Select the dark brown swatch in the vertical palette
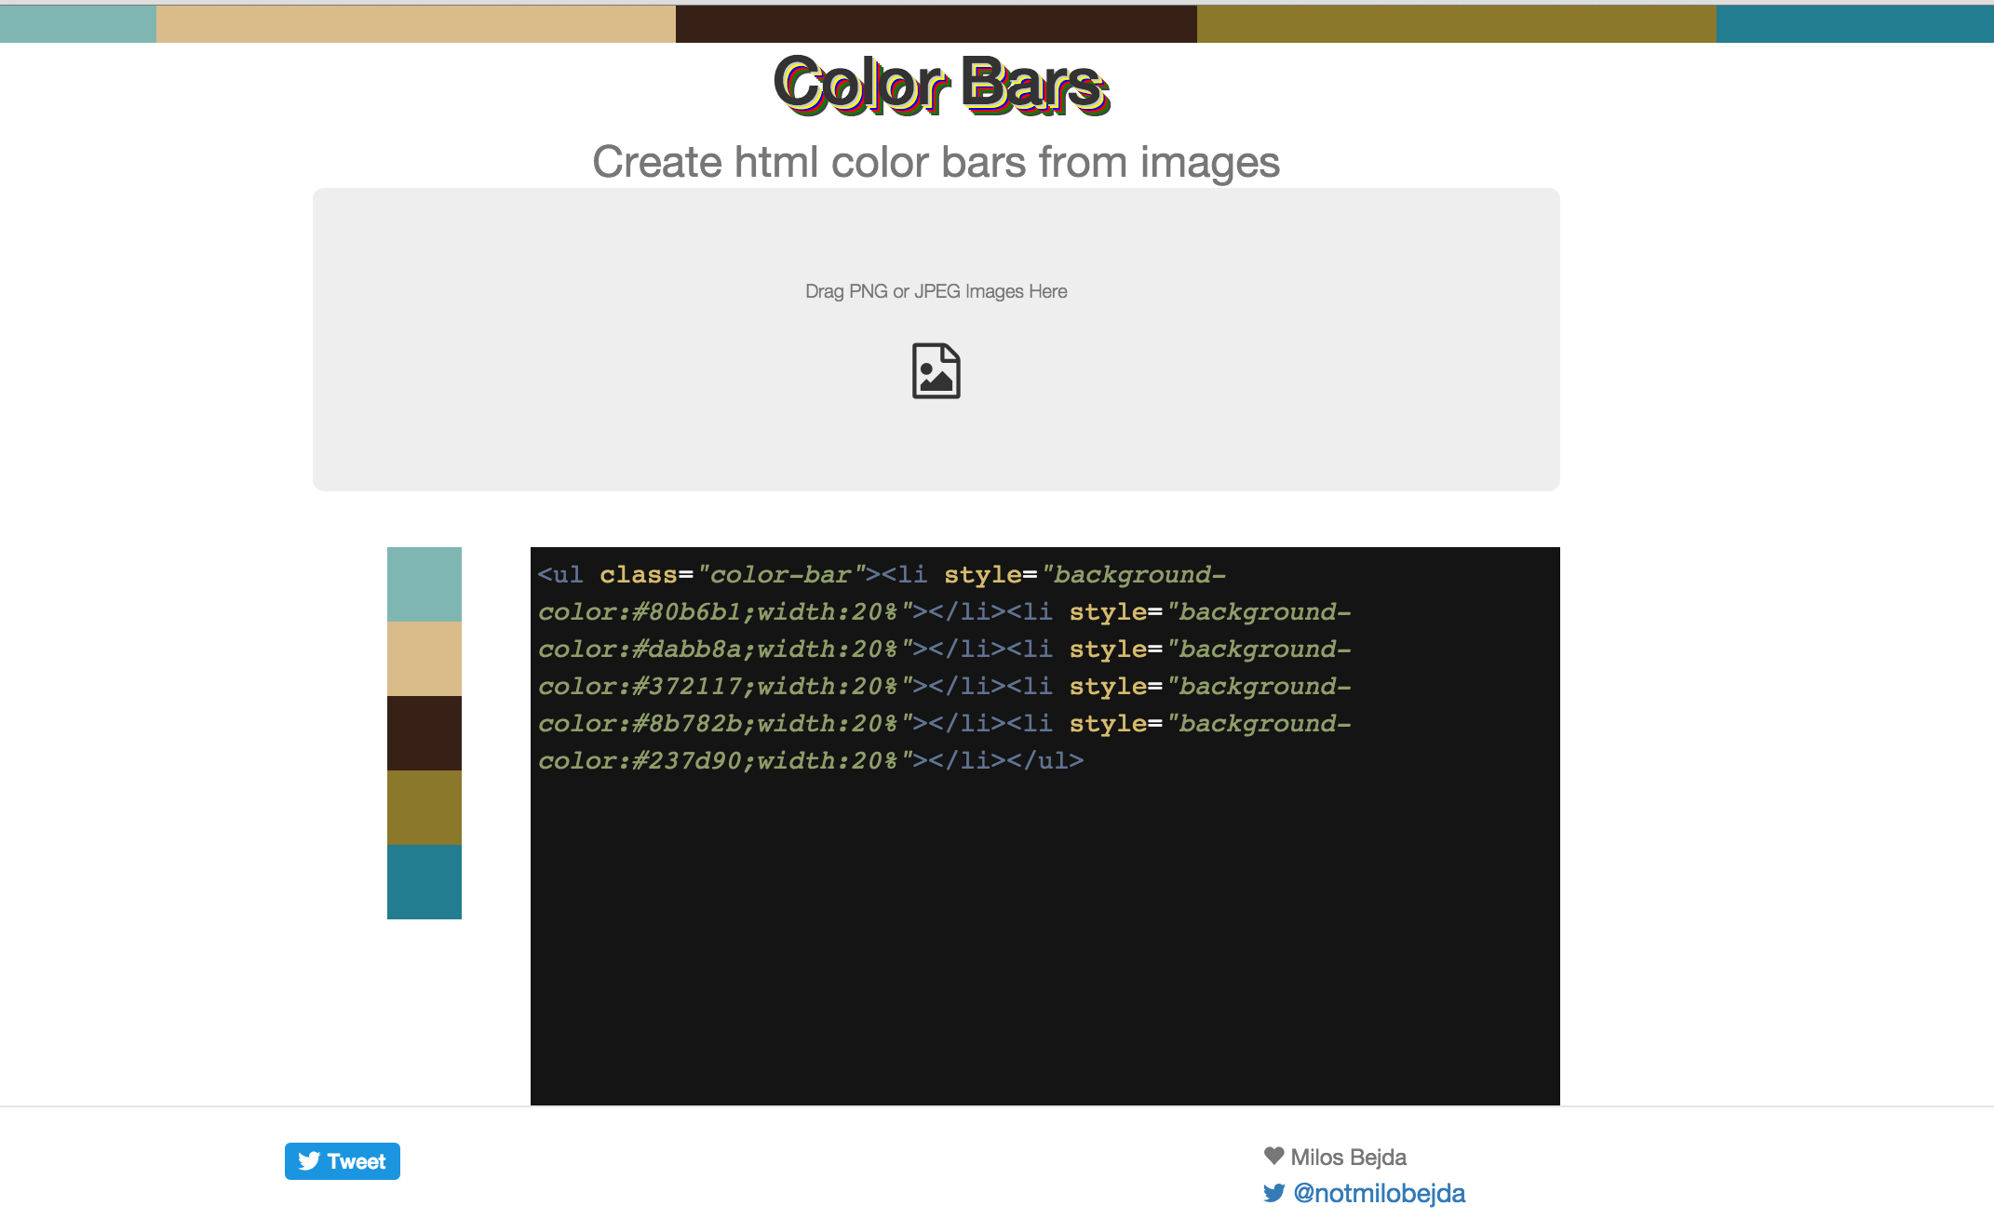The width and height of the screenshot is (1994, 1232). pos(424,733)
